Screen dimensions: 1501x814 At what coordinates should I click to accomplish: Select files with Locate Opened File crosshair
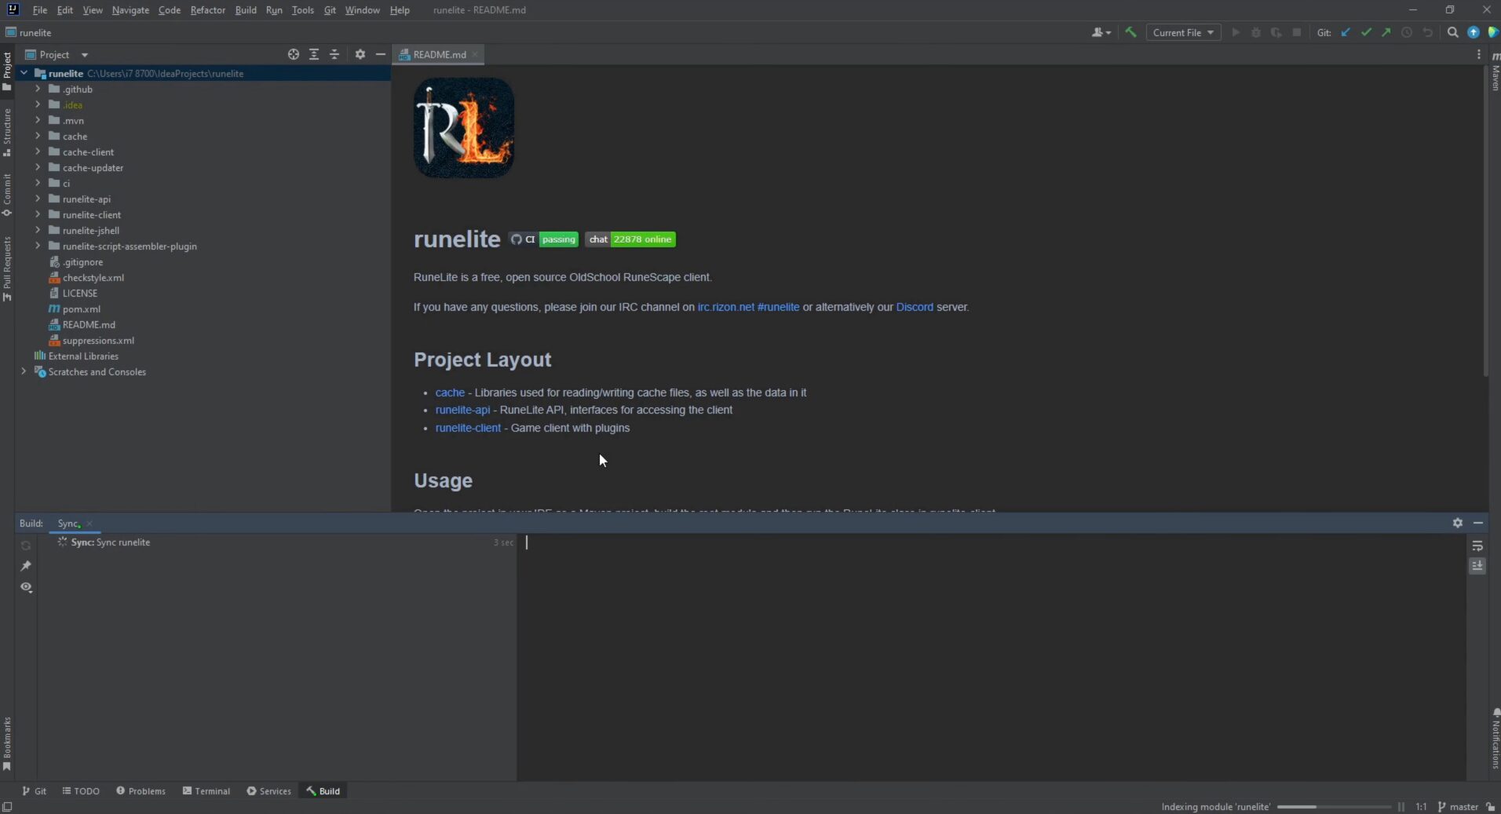click(292, 54)
